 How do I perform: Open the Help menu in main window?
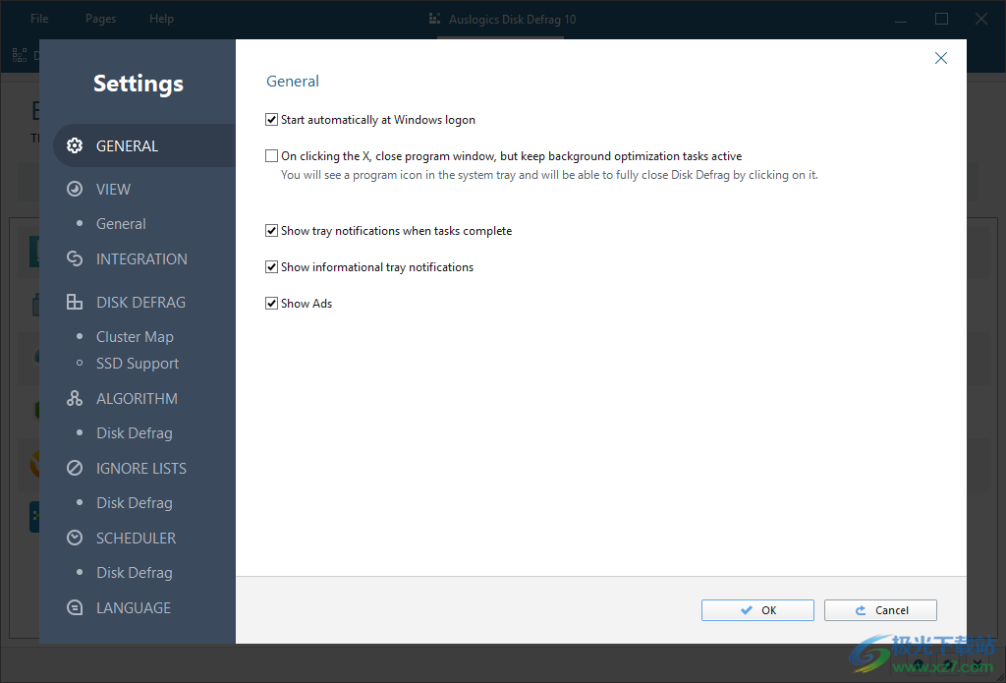tap(162, 19)
